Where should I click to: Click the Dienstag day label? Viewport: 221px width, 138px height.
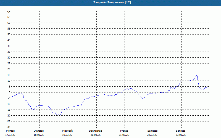click(x=39, y=131)
